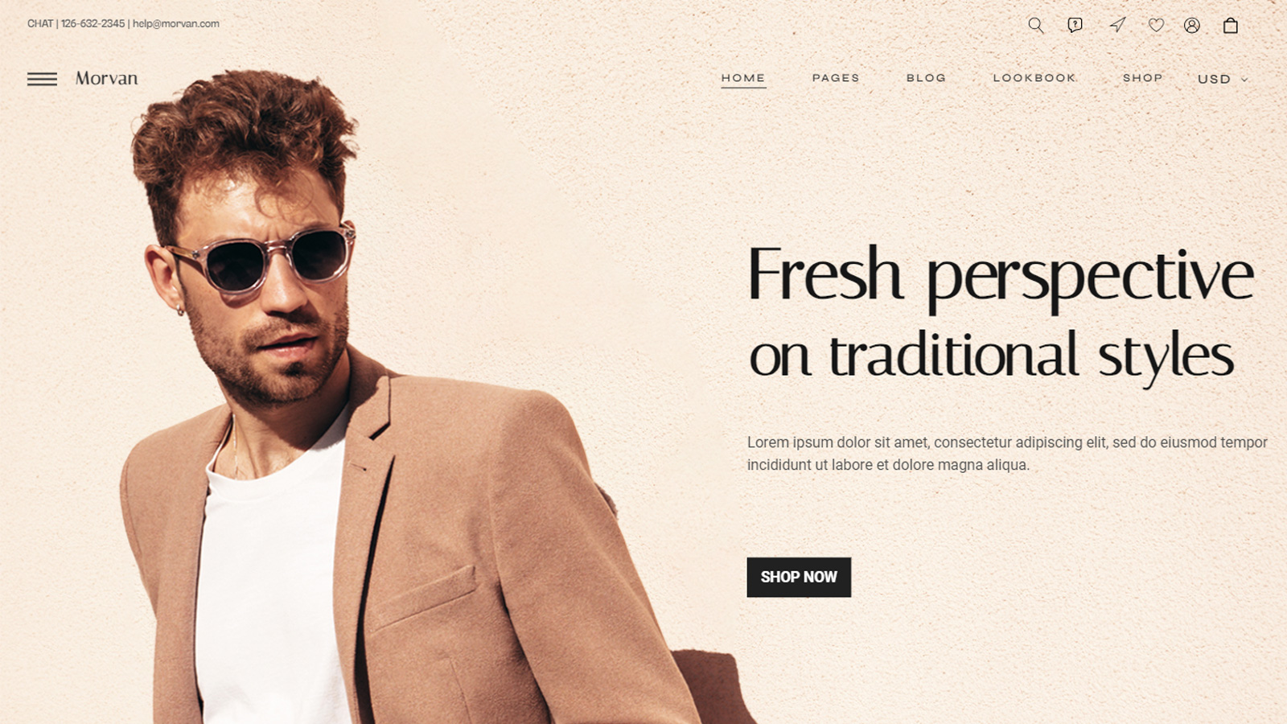The height and width of the screenshot is (724, 1287).
Task: Open the shopping bag icon
Action: (x=1231, y=25)
